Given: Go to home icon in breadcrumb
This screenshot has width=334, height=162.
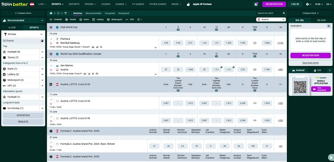Looking at the screenshot, I should 51,13.
